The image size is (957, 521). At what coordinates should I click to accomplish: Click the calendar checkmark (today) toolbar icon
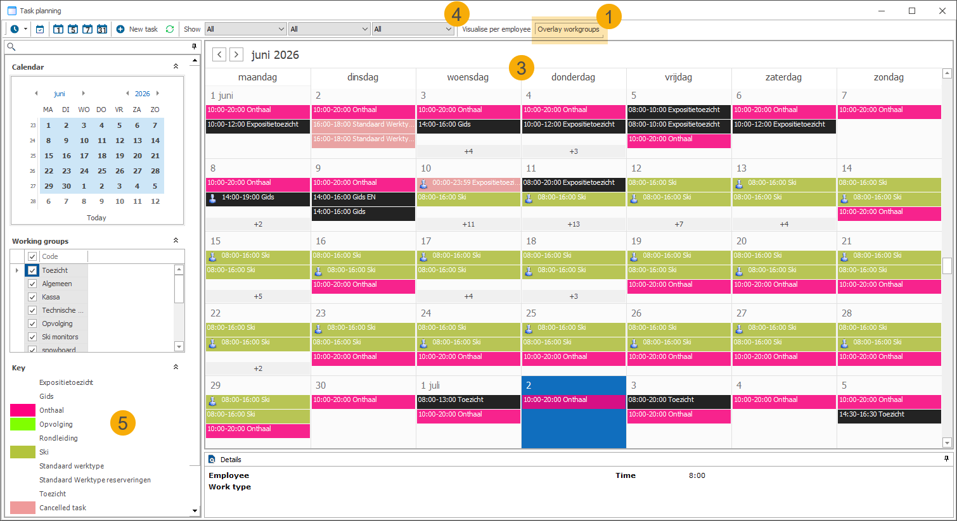40,29
